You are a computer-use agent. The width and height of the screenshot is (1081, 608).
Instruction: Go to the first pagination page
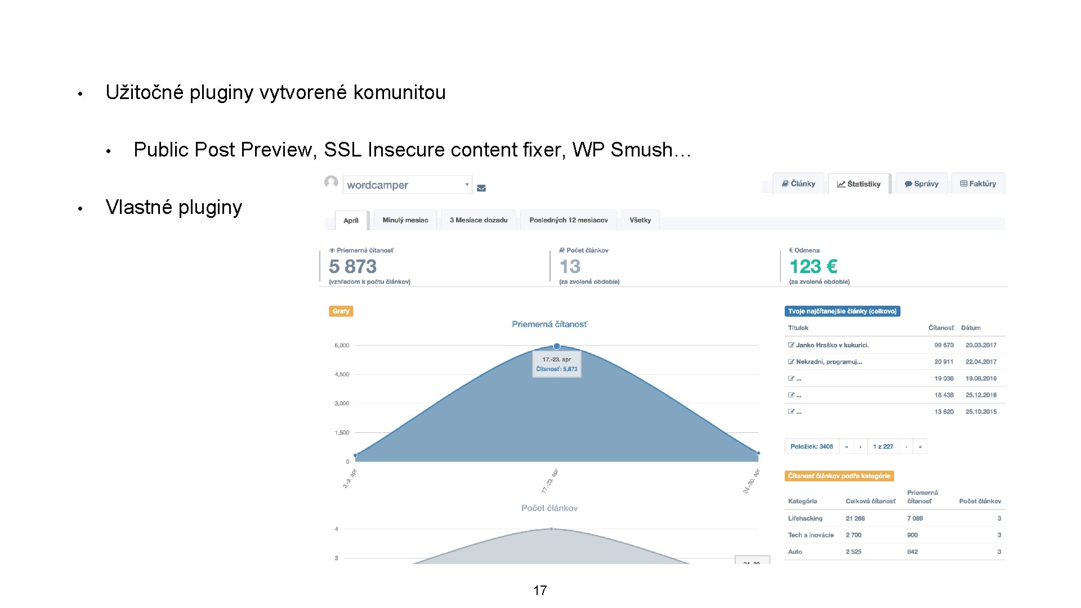[846, 447]
